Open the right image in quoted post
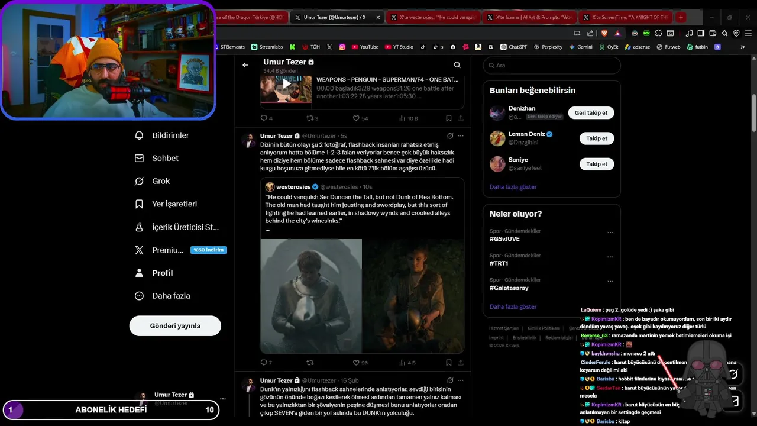 (x=413, y=296)
